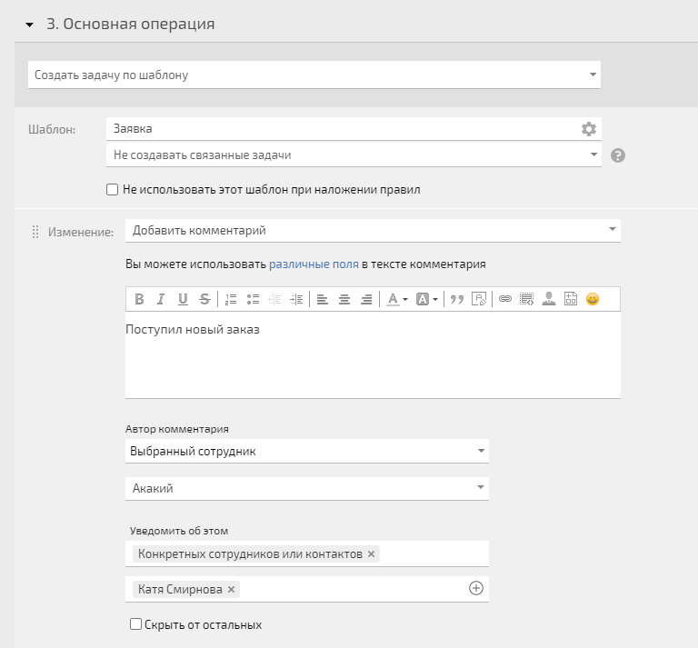The image size is (698, 648).
Task: Follow the различные поля link
Action: click(x=314, y=264)
